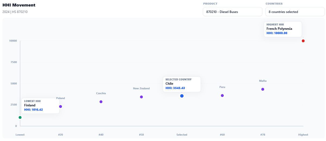Click the 'Highest' x-axis label
Screen dimensions: 326x141
pos(303,135)
